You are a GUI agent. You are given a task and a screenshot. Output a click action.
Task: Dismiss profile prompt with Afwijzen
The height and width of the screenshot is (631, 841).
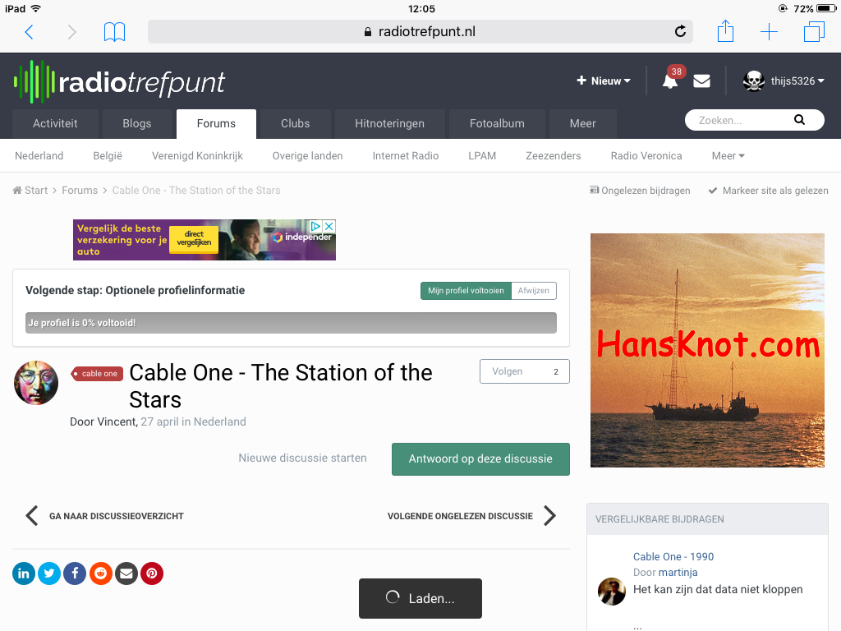tap(533, 291)
